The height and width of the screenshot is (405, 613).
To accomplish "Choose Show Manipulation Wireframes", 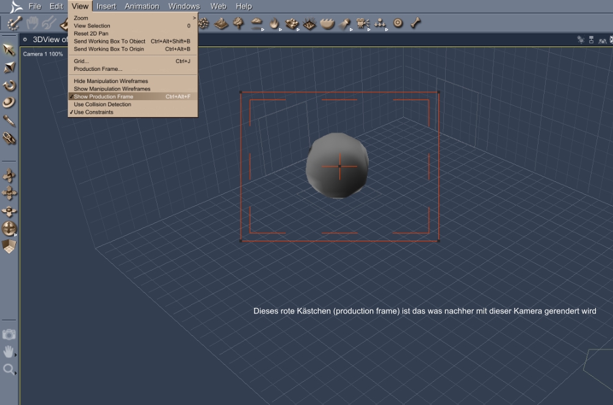I will pos(133,89).
